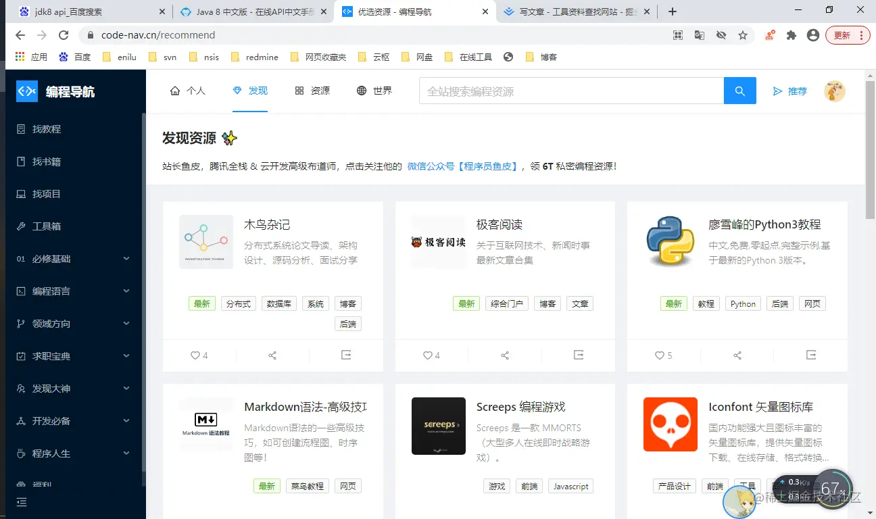Click the 综合门户 tag on 极客阅读
This screenshot has width=876, height=519.
click(507, 304)
